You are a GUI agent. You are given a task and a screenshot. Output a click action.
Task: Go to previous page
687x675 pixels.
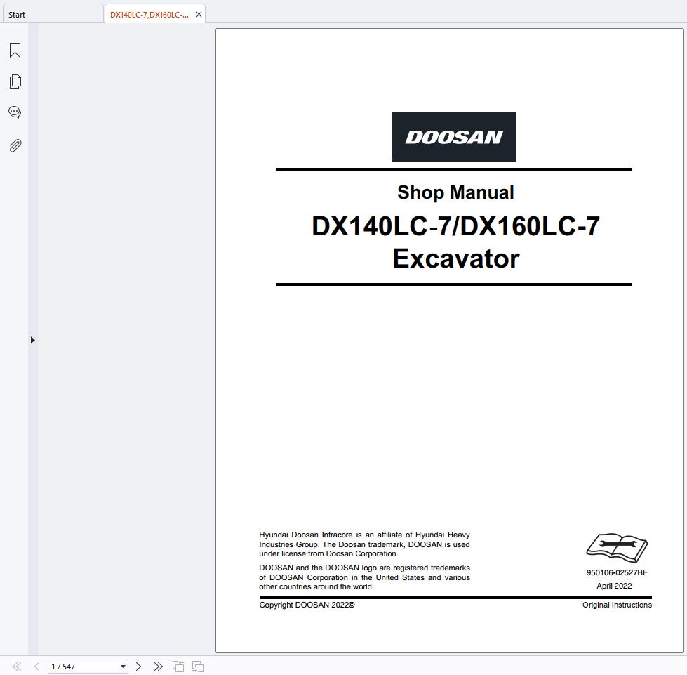tap(36, 667)
